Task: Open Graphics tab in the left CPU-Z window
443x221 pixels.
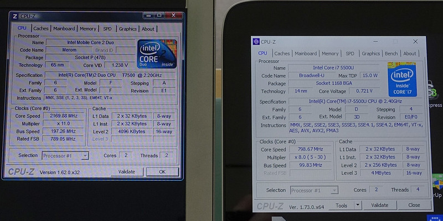Action: (128, 29)
